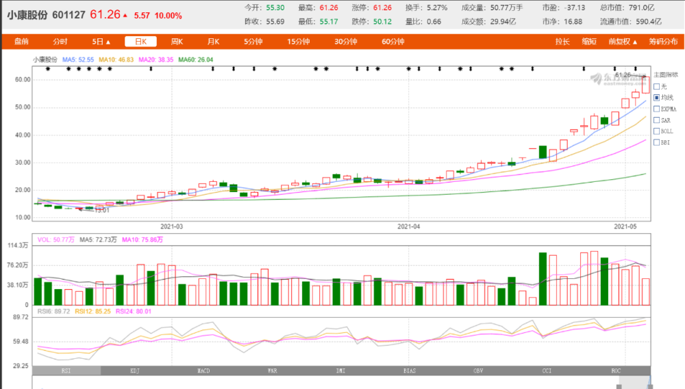Switch sub-chart to BIAS indicator
685x389 pixels.
(410, 371)
